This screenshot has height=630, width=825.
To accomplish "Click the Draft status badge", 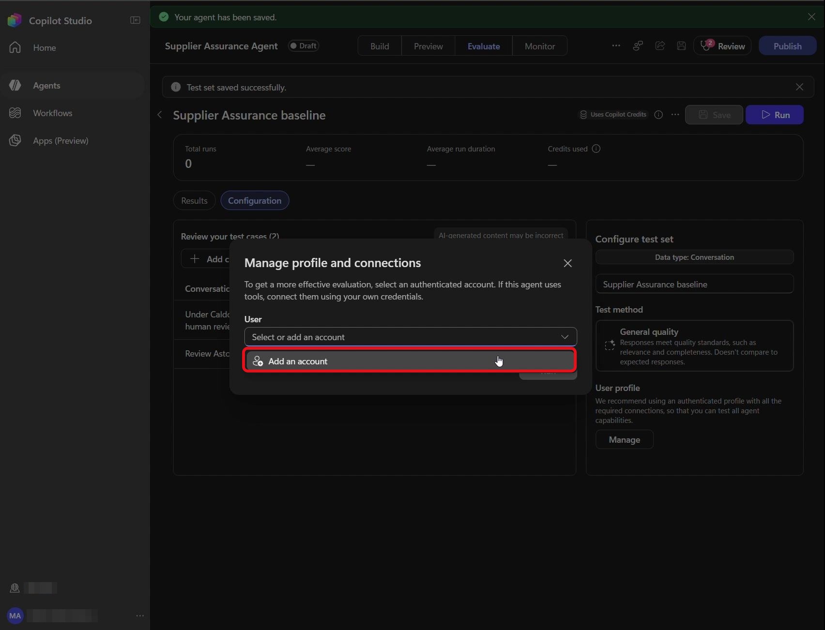I will click(304, 45).
